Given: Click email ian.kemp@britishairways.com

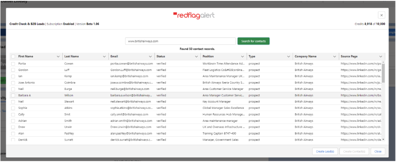Looking at the screenshot, I should [x=129, y=76].
